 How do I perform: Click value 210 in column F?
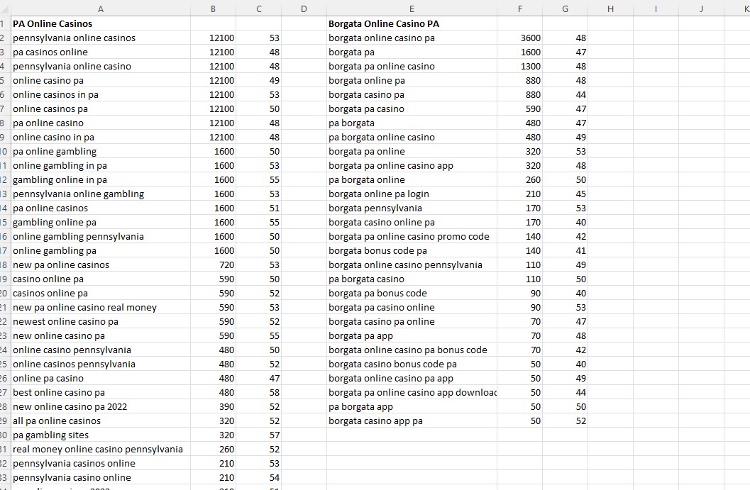tap(519, 194)
